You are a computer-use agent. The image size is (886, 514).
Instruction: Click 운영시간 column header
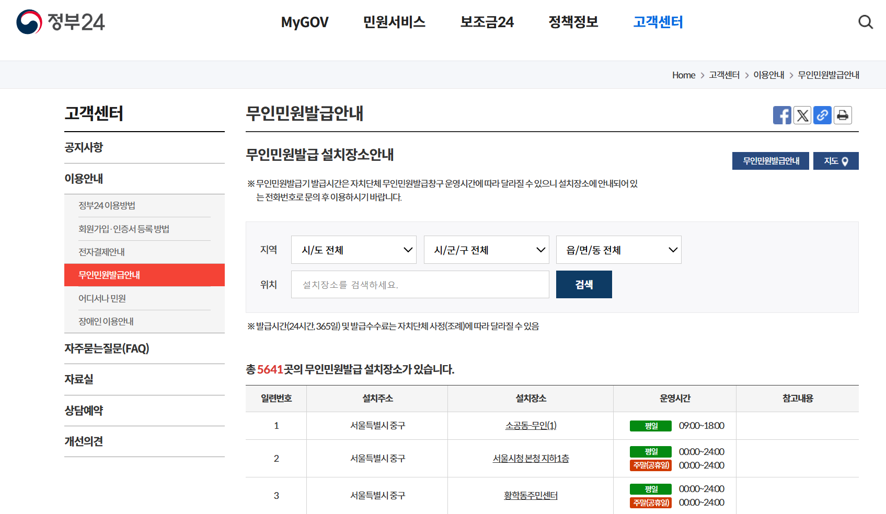point(675,399)
